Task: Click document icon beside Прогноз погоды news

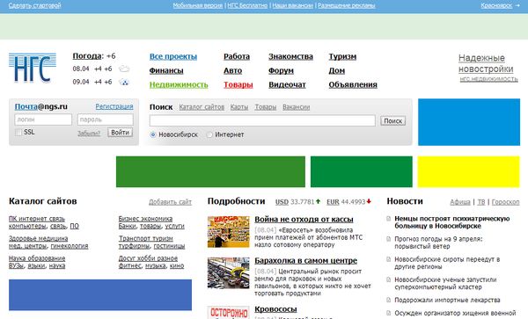Action: click(389, 239)
